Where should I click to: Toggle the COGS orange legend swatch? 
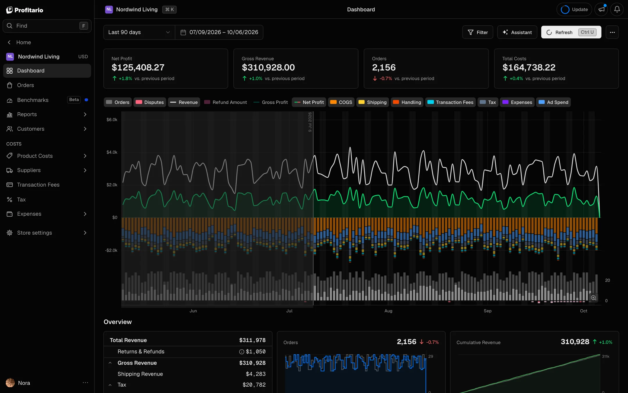(333, 102)
